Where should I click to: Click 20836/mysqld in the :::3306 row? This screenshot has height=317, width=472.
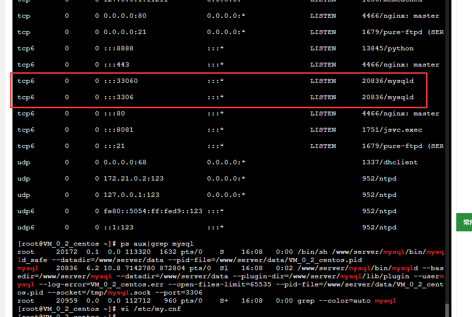tap(388, 97)
